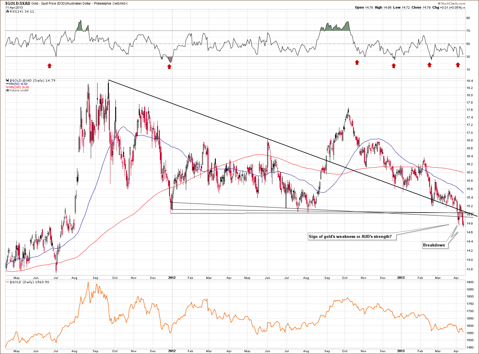
Task: Click the 17.6 price axis label
Action: 470,110
